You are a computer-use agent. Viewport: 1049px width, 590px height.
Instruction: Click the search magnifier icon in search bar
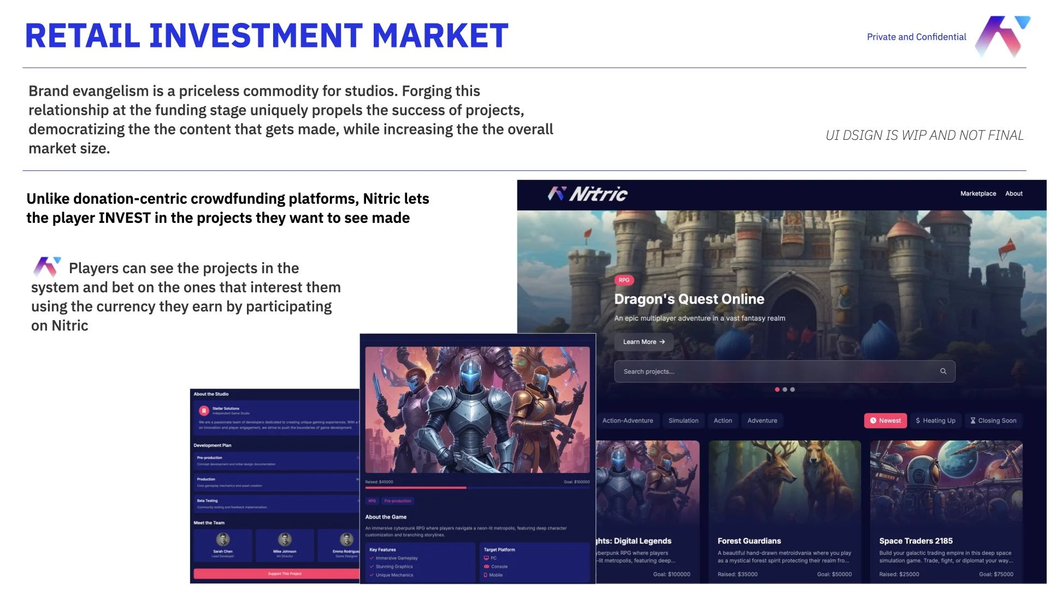[943, 371]
